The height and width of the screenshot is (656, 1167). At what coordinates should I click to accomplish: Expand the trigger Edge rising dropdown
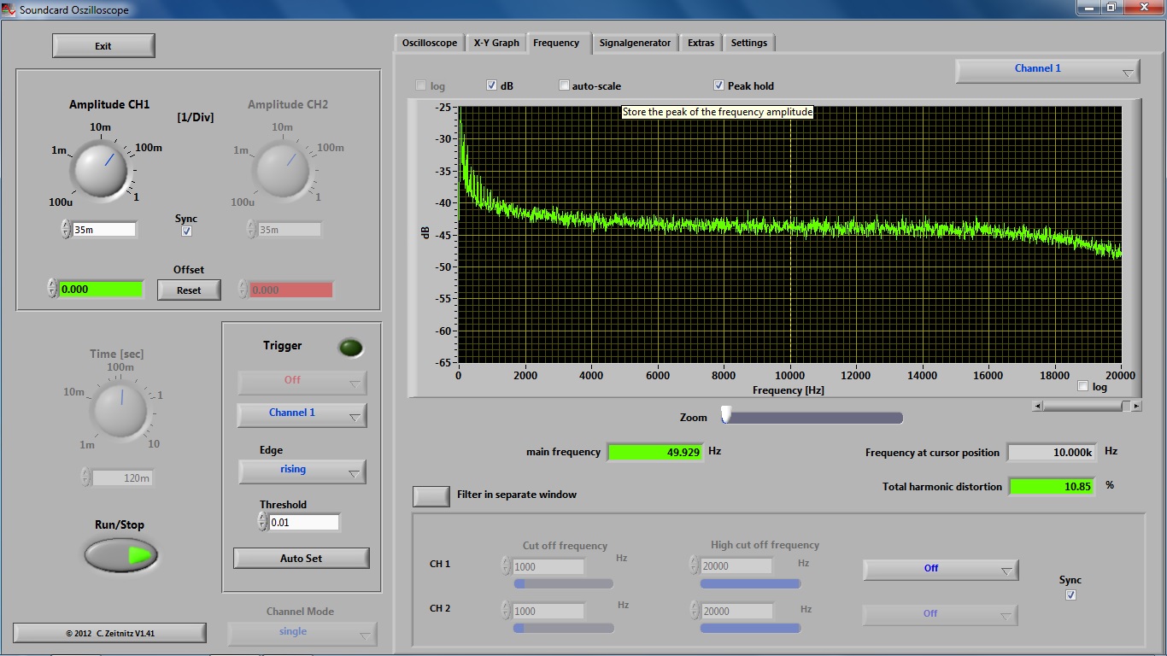click(302, 471)
